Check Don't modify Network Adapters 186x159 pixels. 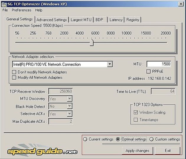(14, 72)
